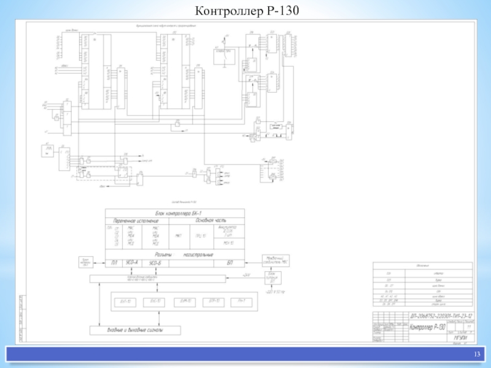Click drawing code "ДП-2068752-220301-ТИ1-23-12"
The image size is (491, 368).
tap(441, 316)
